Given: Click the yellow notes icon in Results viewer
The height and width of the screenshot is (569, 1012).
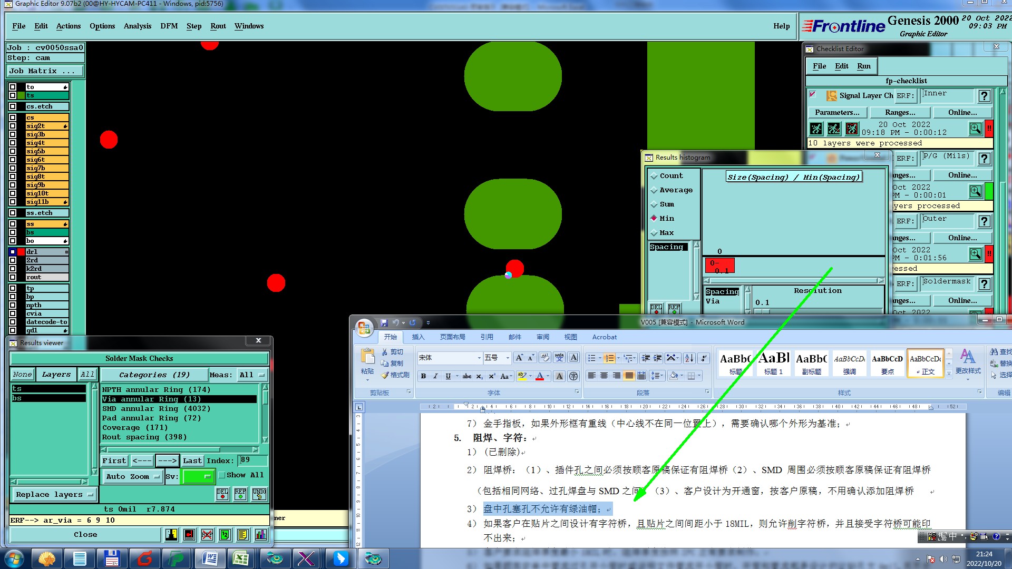Looking at the screenshot, I should [242, 535].
